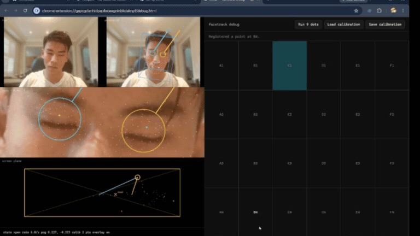The height and width of the screenshot is (236, 420).
Task: Click the raw webcam video preview
Action: [x=51, y=52]
